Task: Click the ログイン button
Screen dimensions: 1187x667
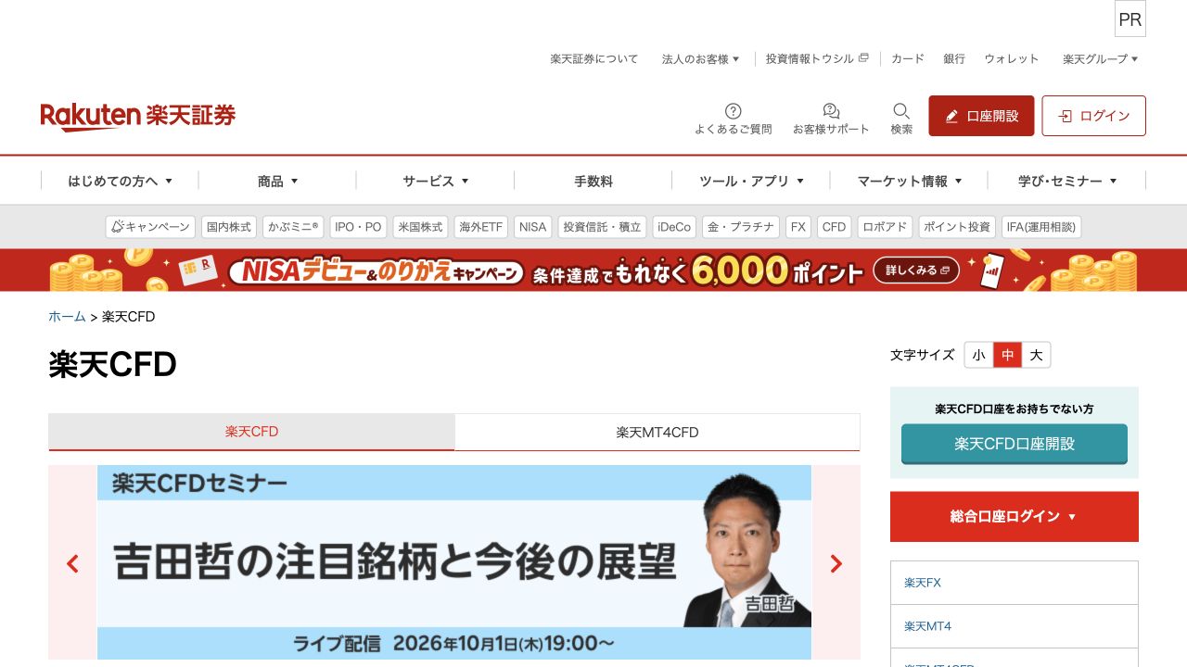Action: click(x=1093, y=116)
